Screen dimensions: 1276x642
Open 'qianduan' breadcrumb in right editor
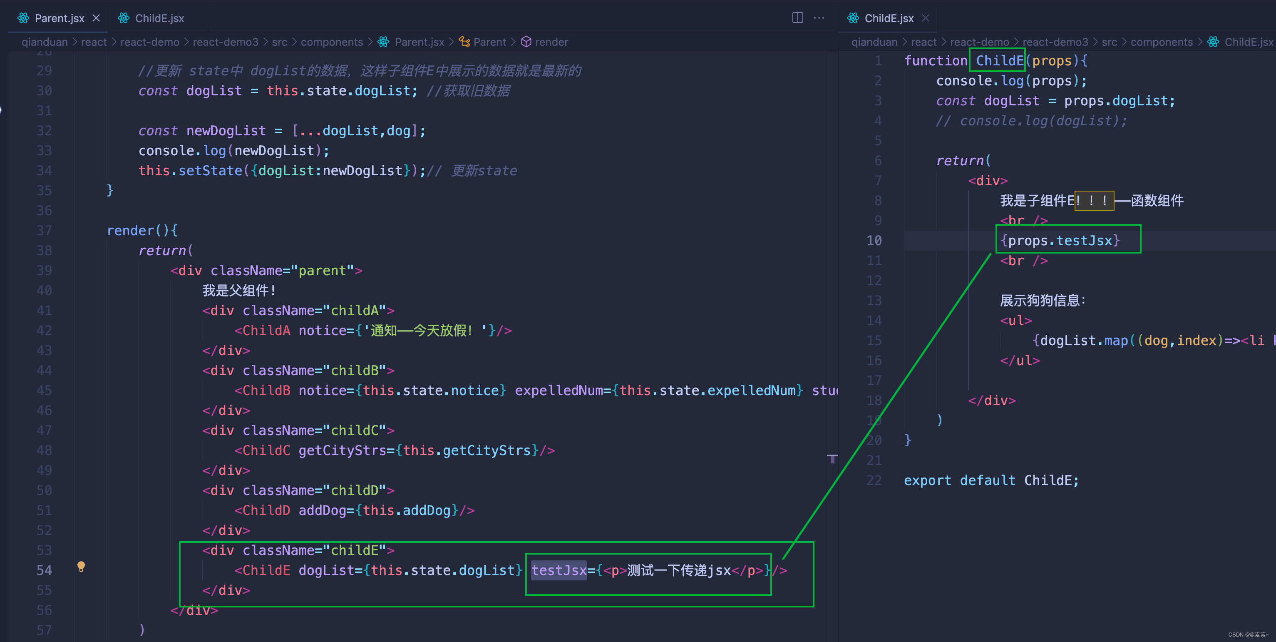[x=874, y=42]
